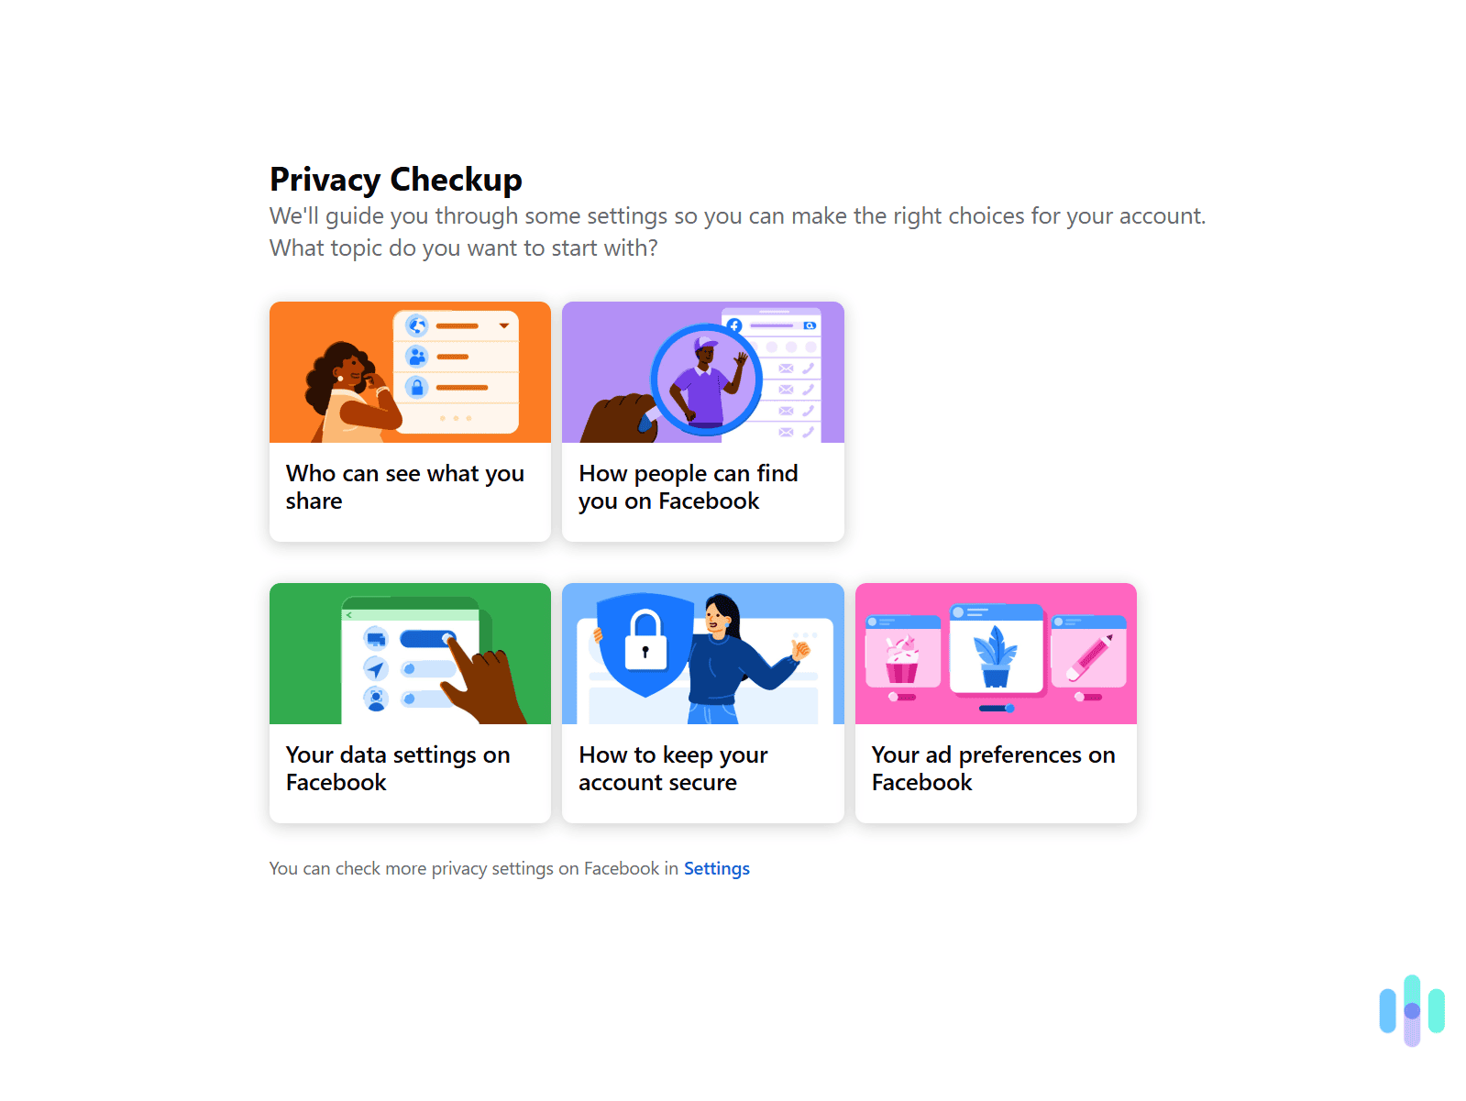Screen dimensions: 1466x1101
Task: Select the Who can see what you share card
Action: [409, 421]
